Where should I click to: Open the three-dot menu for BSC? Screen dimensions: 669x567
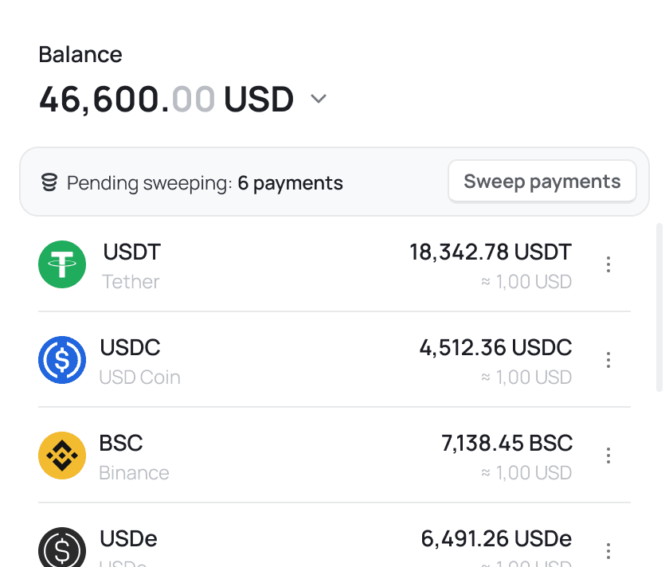tap(608, 455)
